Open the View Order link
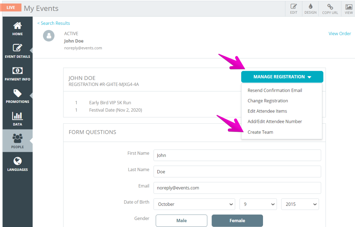The height and width of the screenshot is (227, 355). pyautogui.click(x=340, y=34)
